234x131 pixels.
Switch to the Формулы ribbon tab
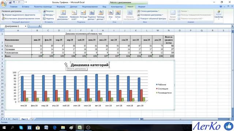coord(61,7)
